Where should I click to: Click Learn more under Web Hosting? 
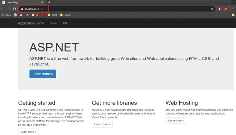(176, 121)
